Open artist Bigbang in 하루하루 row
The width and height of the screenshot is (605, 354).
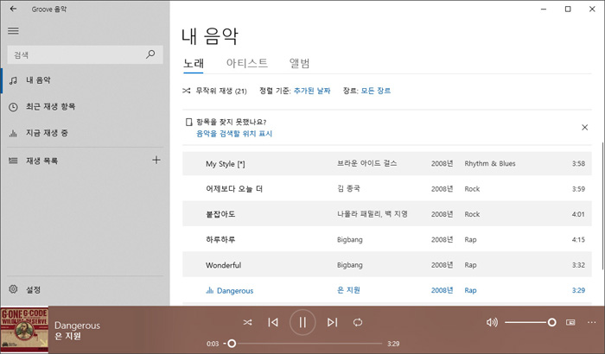[x=349, y=240]
